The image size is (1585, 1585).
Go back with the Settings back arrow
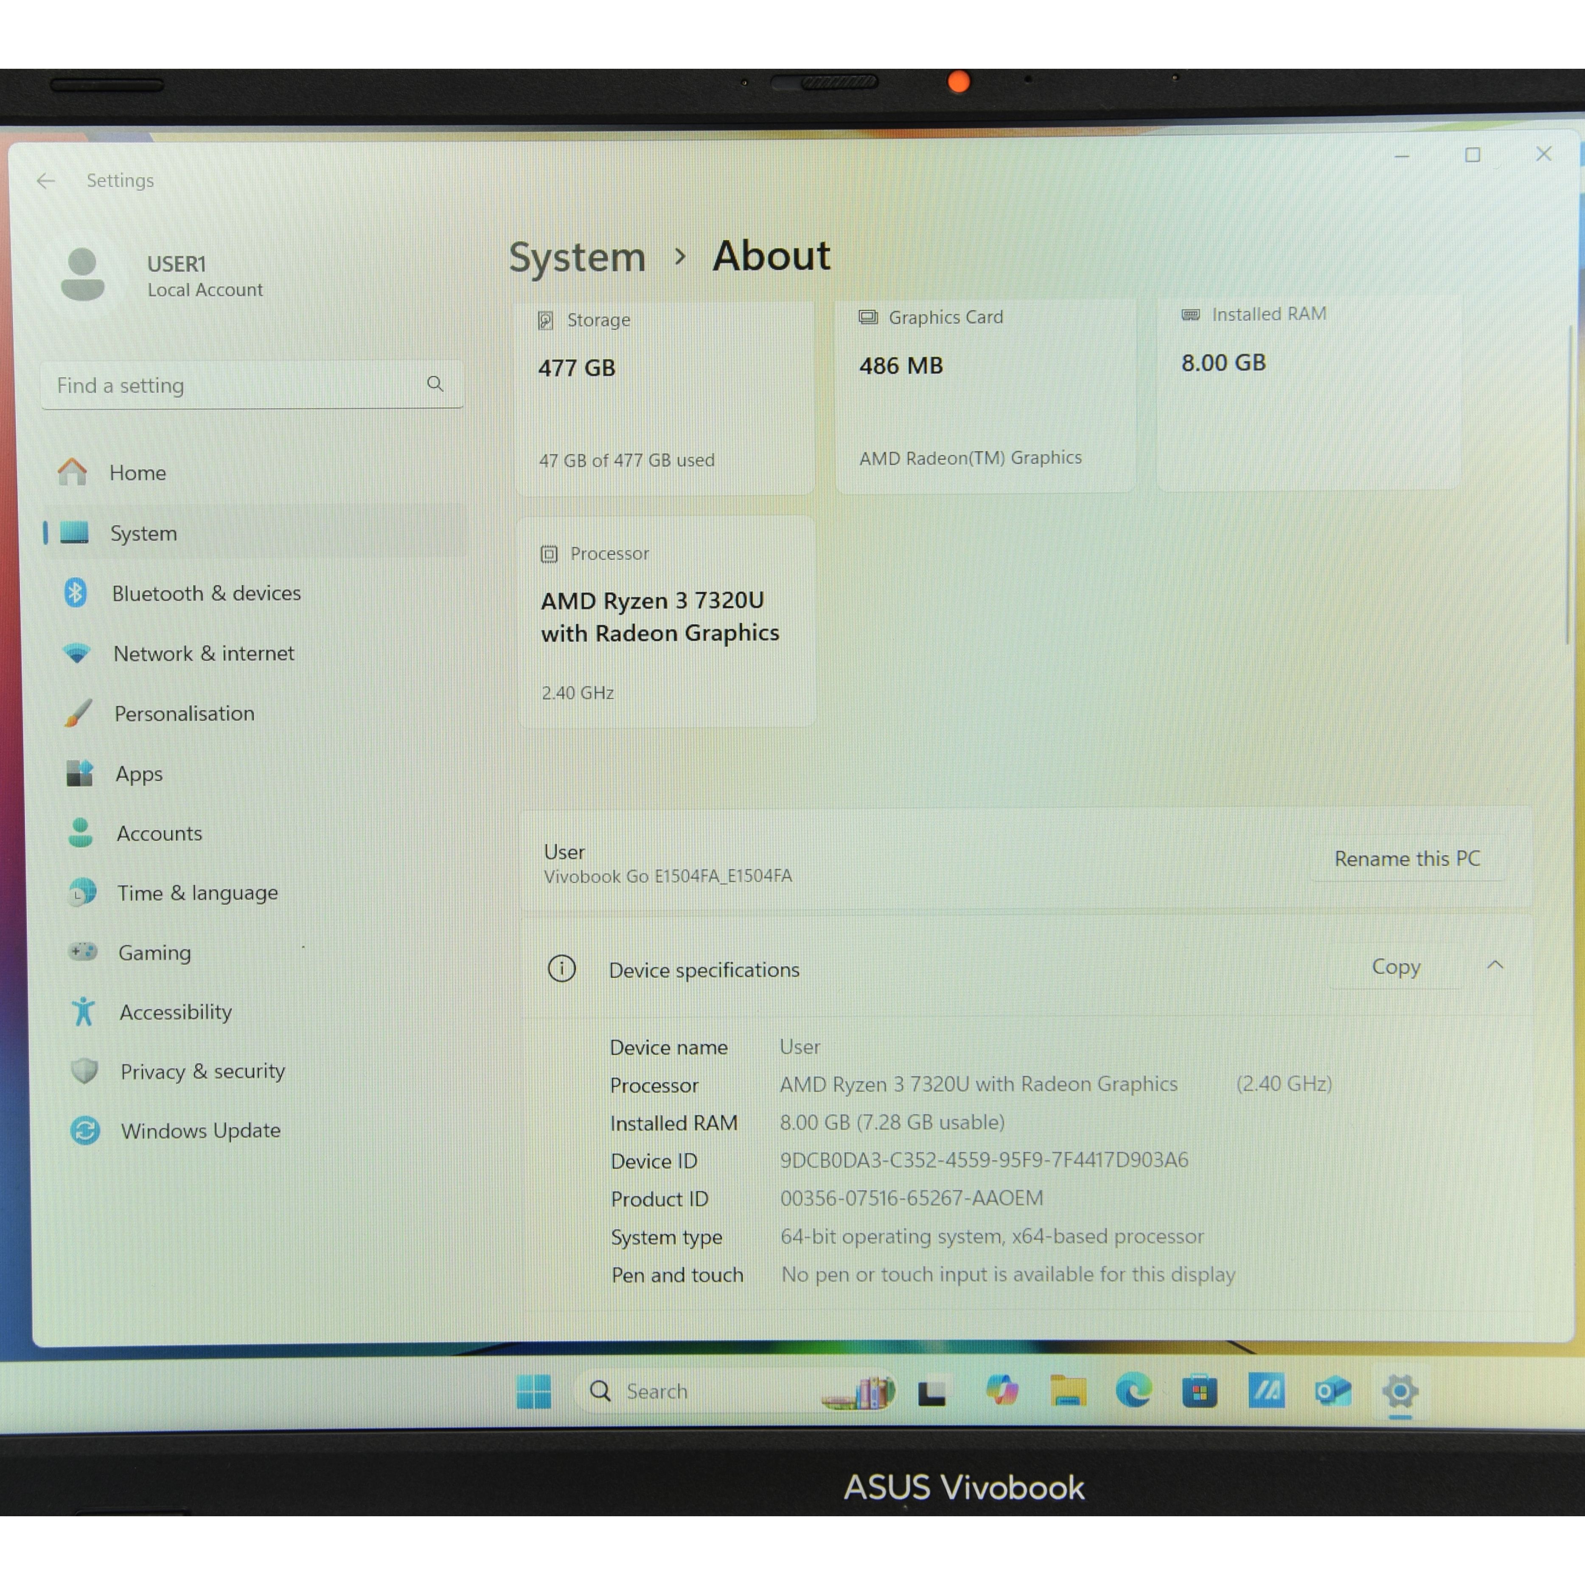point(46,180)
